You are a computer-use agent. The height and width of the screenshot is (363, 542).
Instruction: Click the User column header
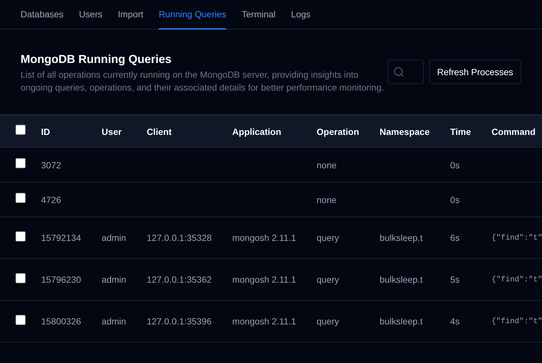coord(111,132)
